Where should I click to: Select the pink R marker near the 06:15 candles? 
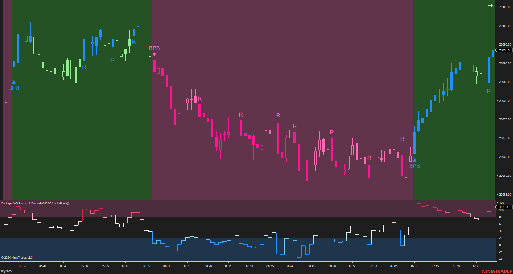(x=200, y=99)
